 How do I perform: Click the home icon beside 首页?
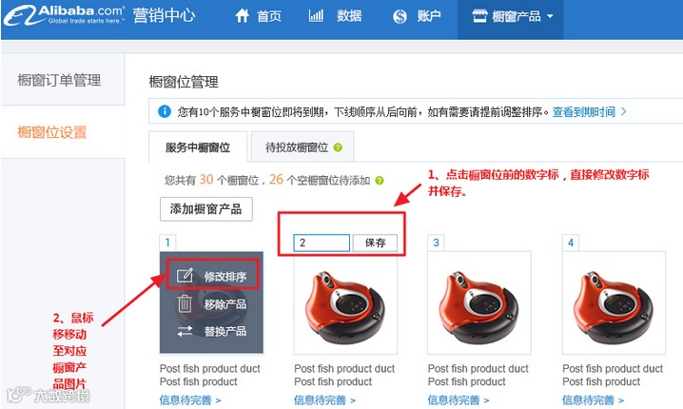pos(243,16)
